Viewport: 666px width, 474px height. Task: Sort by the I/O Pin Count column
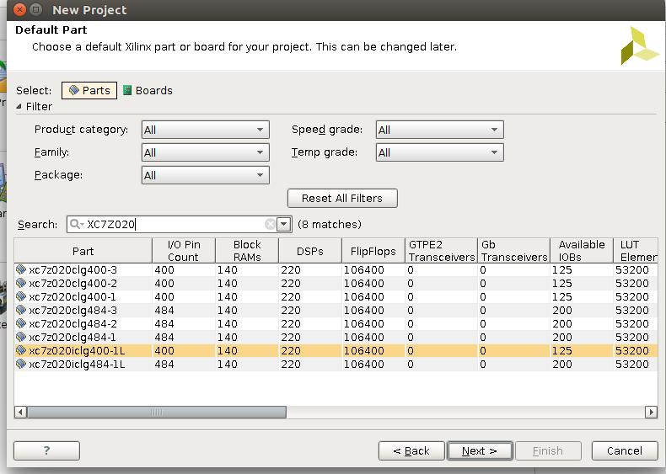tap(183, 251)
